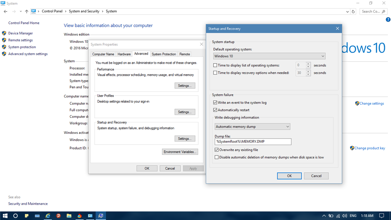Image resolution: width=391 pixels, height=220 pixels.
Task: Open User Profiles Settings button
Action: coord(185,112)
